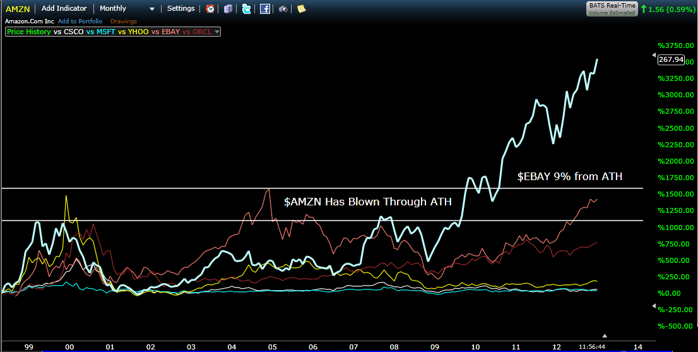Click the %1250.00 axis label
The height and width of the screenshot is (352, 698).
(675, 210)
